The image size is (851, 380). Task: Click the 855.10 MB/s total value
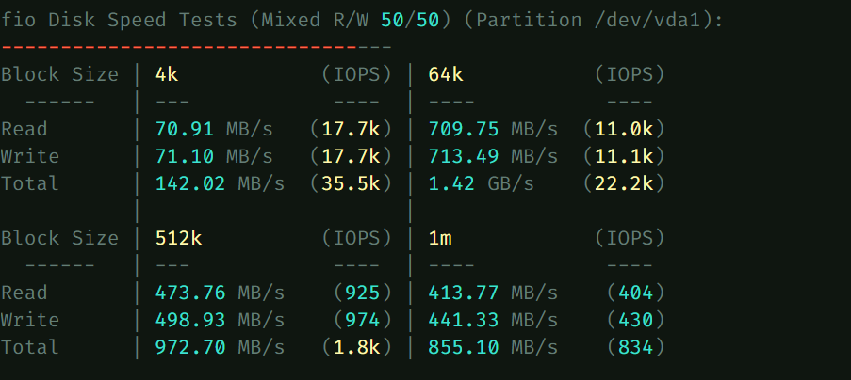coord(493,347)
